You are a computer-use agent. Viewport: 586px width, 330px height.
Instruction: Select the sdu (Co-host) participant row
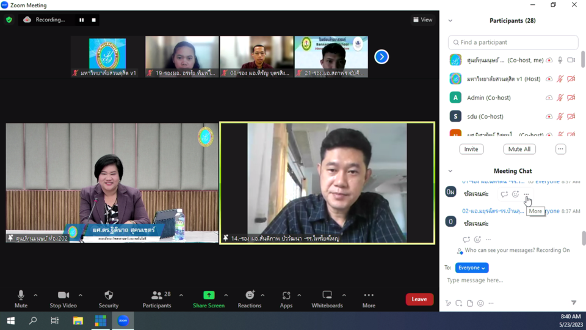coord(513,116)
